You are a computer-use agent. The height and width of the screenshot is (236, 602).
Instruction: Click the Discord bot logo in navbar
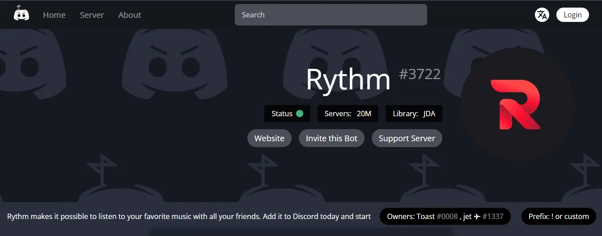[x=21, y=14]
